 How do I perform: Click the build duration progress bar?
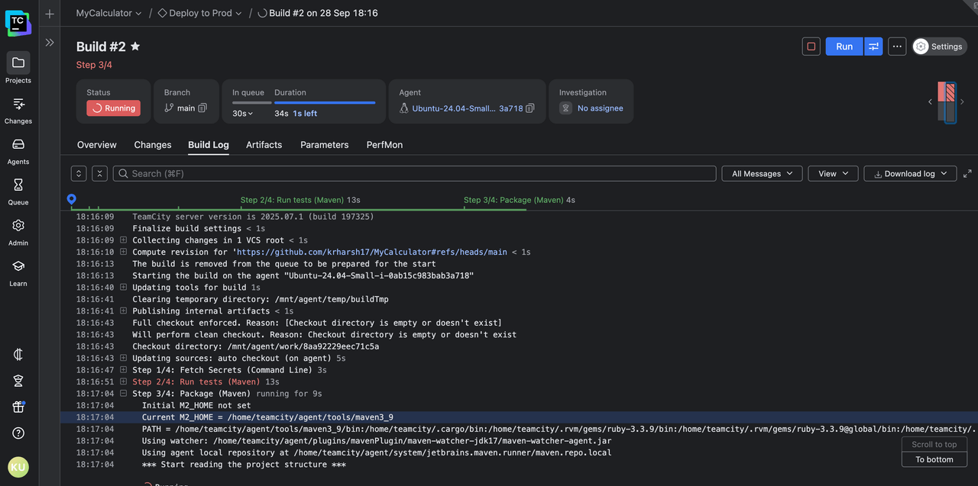[325, 102]
